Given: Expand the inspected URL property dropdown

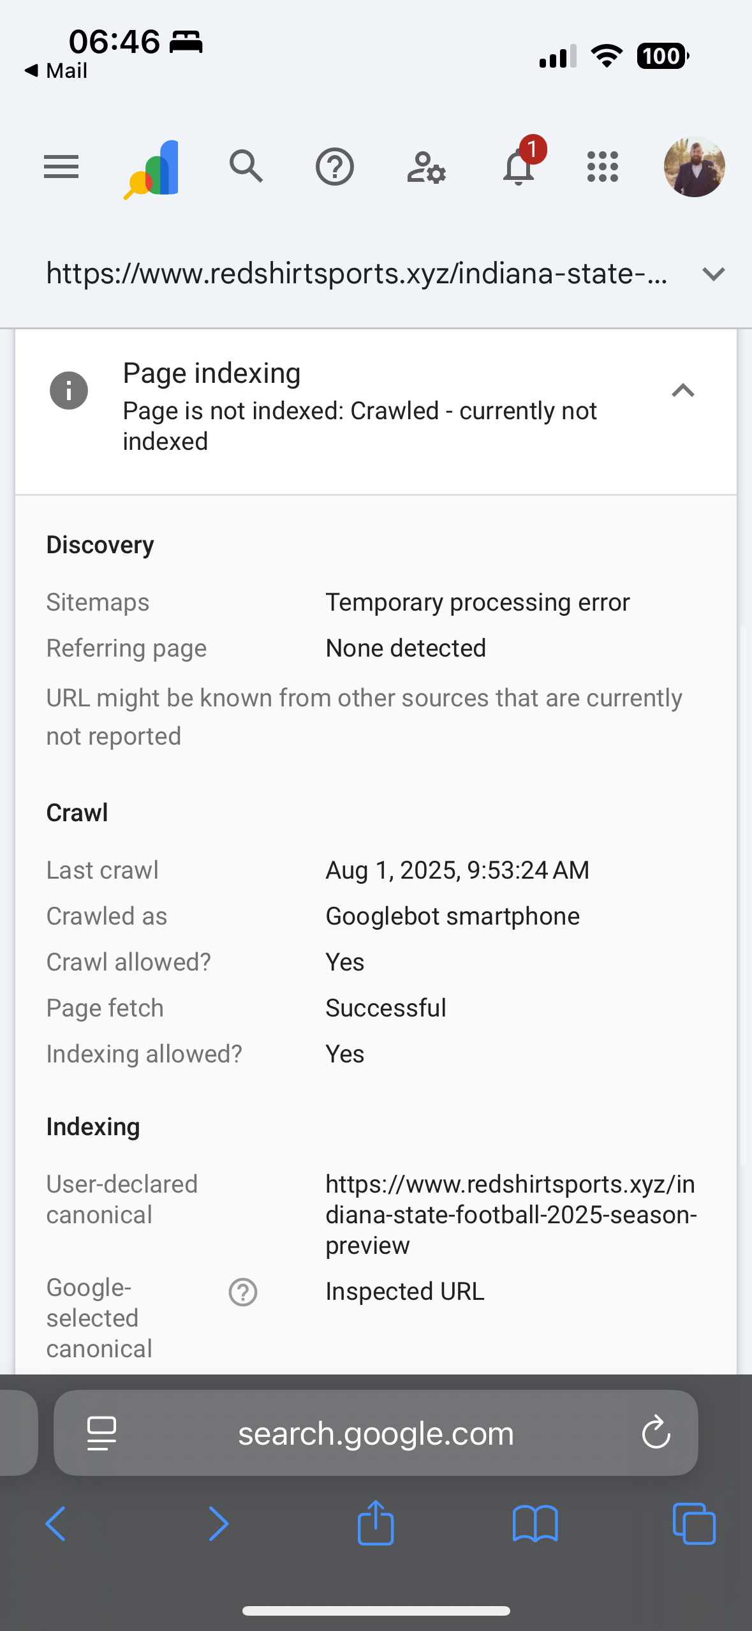Looking at the screenshot, I should click(713, 274).
